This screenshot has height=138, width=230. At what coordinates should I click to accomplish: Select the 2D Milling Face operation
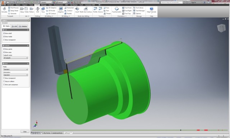(x=43, y=10)
